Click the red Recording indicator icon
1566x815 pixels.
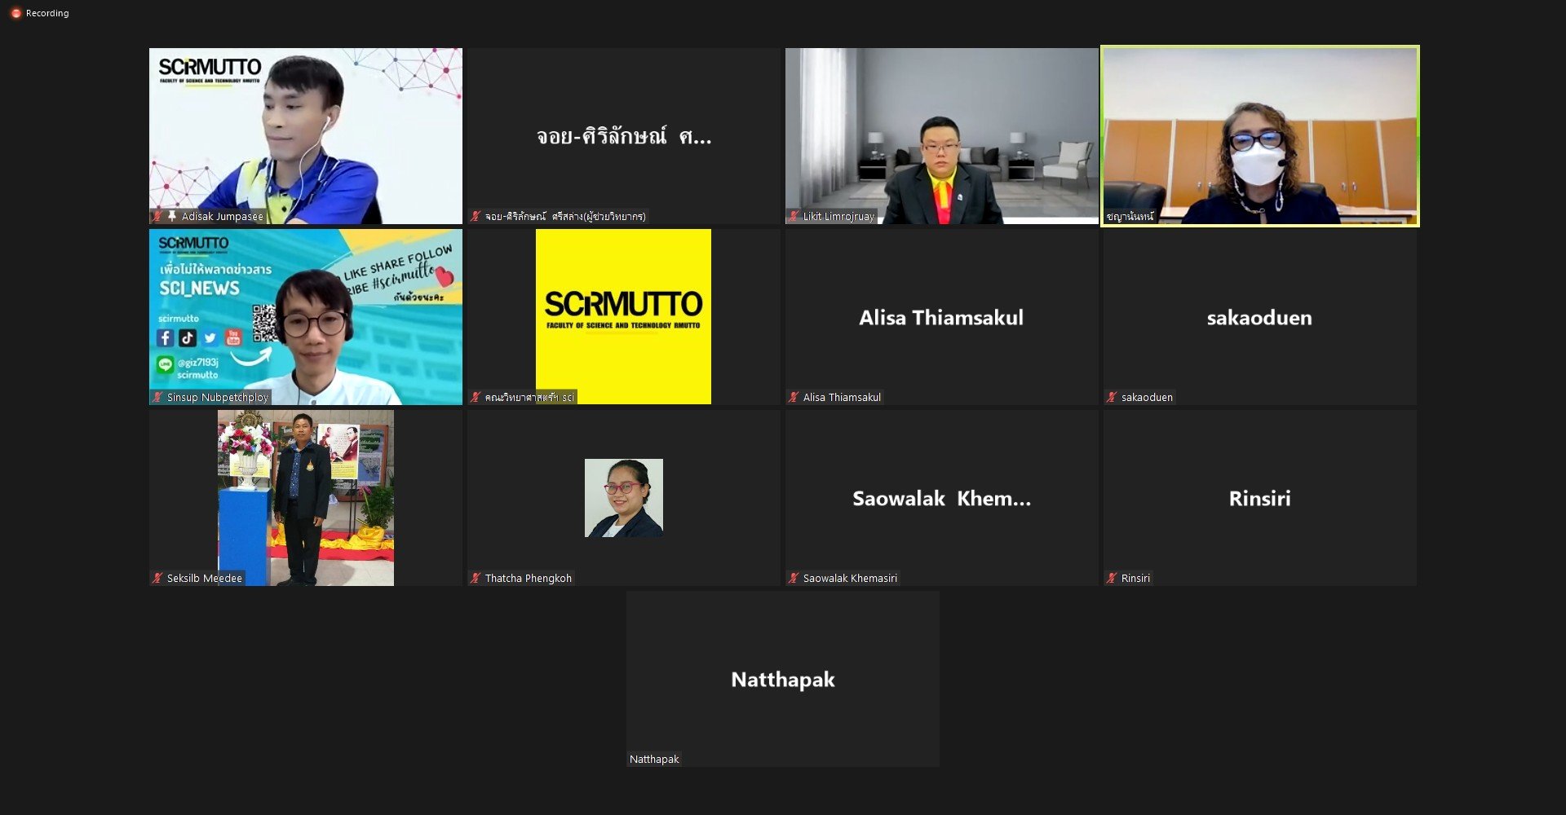[x=15, y=13]
